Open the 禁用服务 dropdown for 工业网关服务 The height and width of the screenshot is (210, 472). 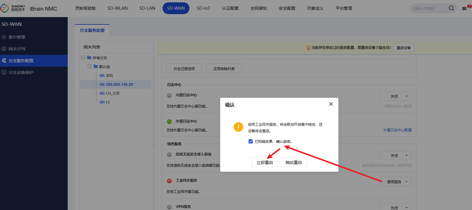click(396, 182)
